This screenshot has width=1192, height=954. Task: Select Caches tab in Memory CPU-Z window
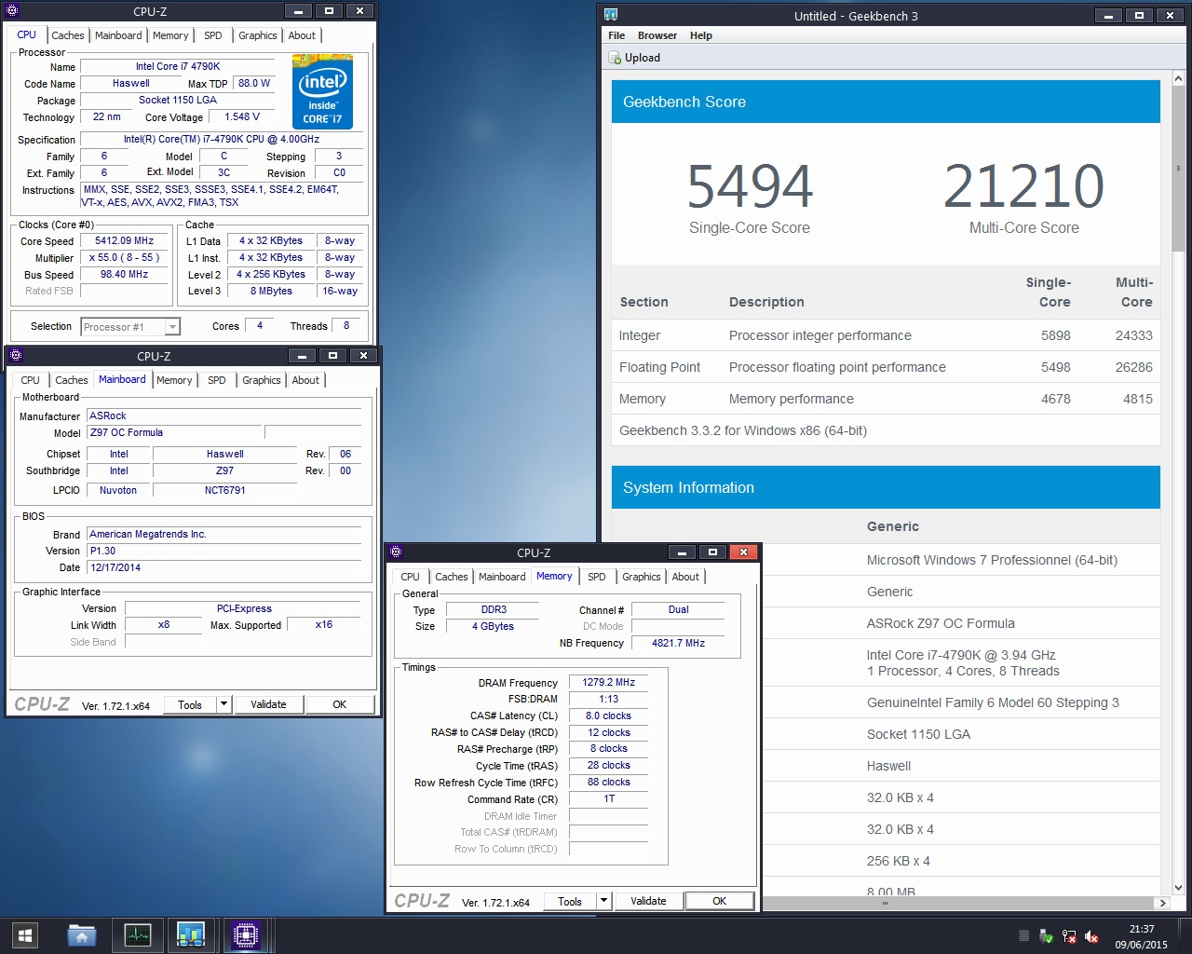point(452,577)
